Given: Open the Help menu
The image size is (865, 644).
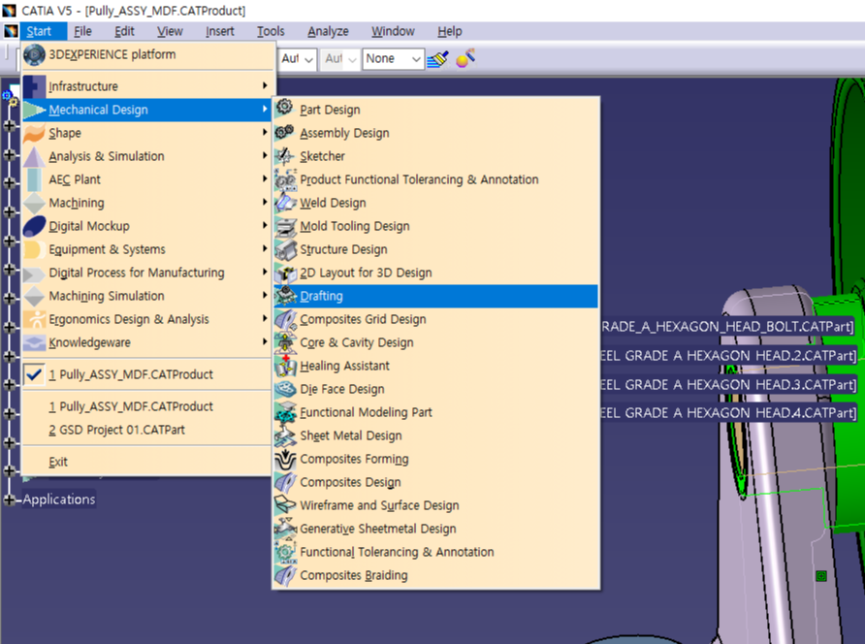Looking at the screenshot, I should 450,31.
